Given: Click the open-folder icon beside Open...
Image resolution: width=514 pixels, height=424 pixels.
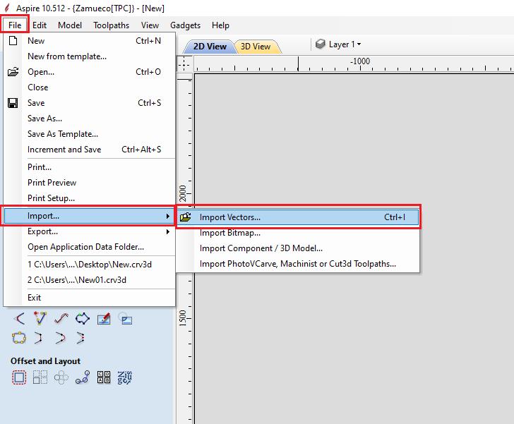Looking at the screenshot, I should pyautogui.click(x=13, y=72).
